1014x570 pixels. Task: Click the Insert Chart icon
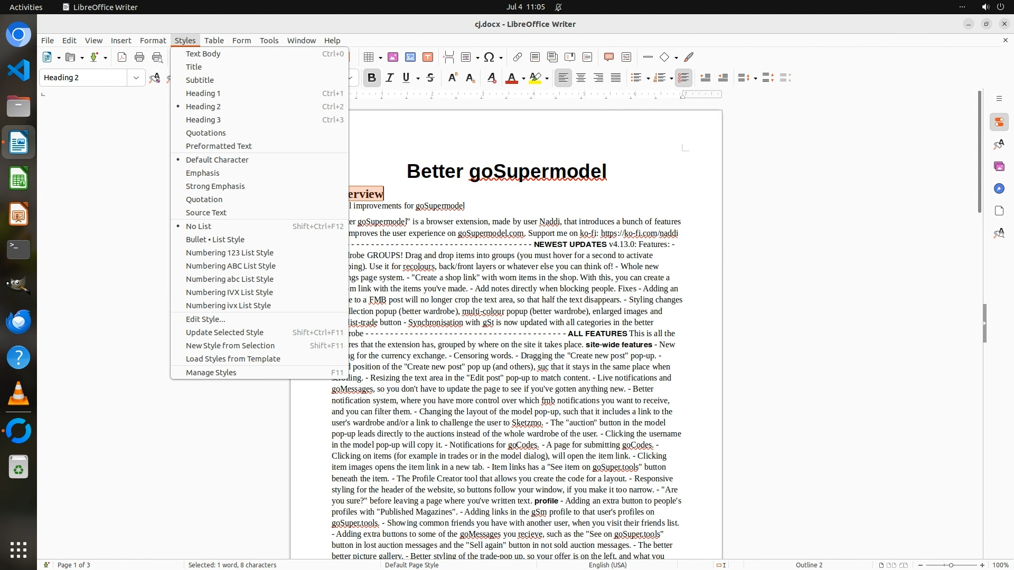point(410,57)
